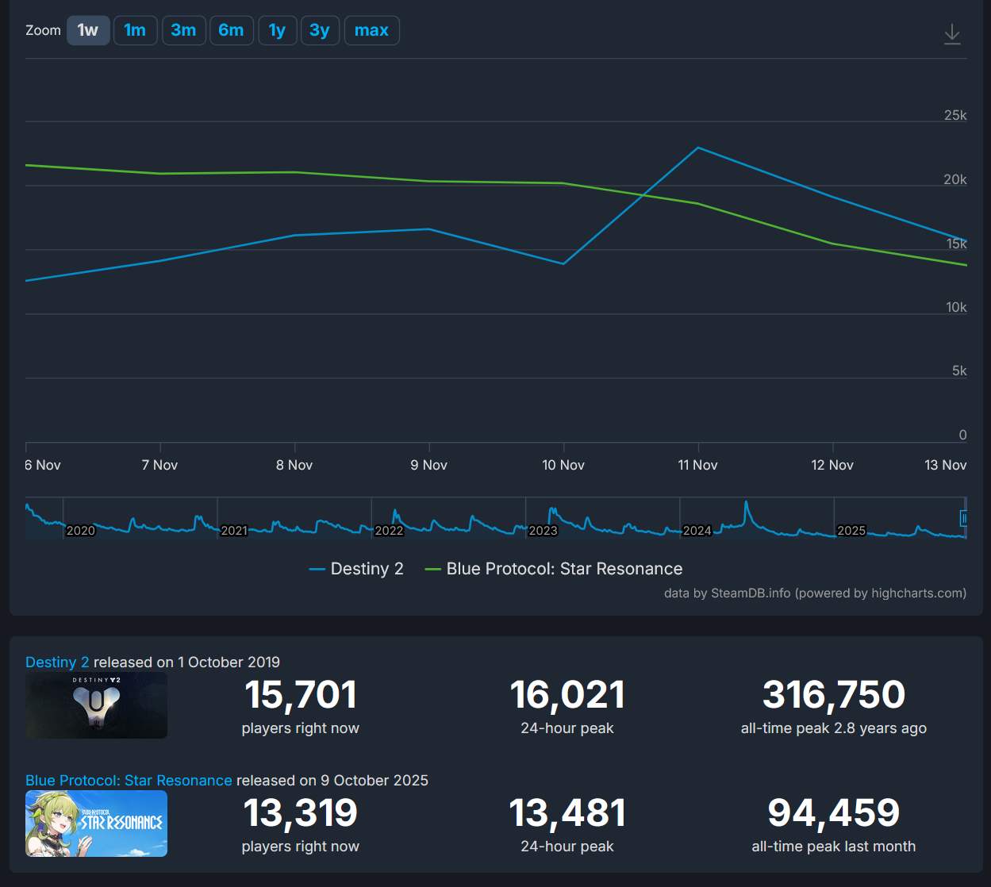Click the 20k y-axis label

tap(955, 179)
